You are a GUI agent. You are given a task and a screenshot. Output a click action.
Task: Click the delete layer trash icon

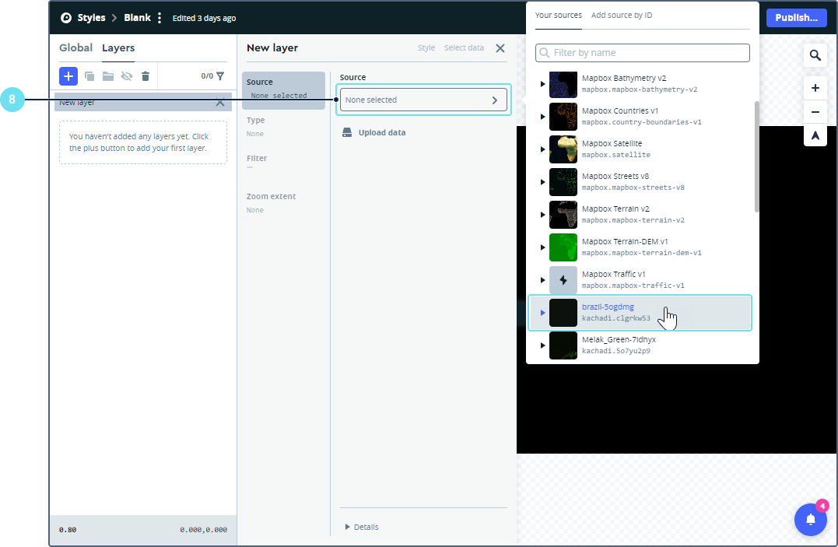146,76
